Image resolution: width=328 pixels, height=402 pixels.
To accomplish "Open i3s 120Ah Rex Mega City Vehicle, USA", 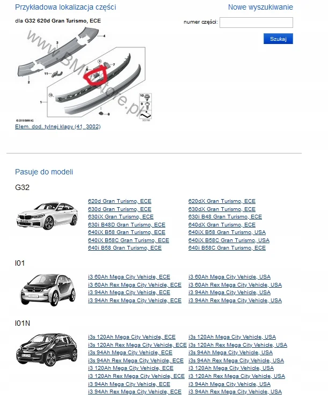I will click(238, 345).
